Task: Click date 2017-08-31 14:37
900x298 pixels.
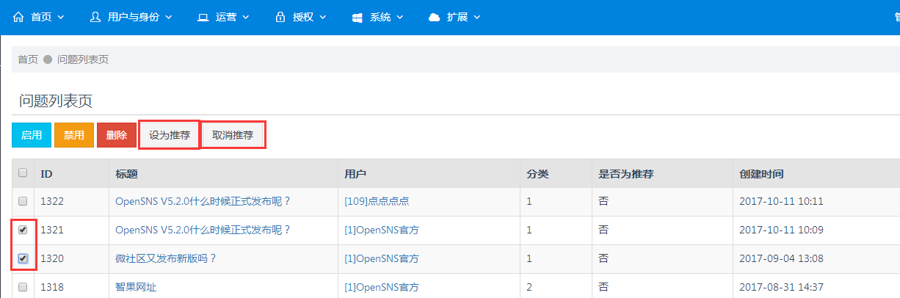Action: point(781,287)
